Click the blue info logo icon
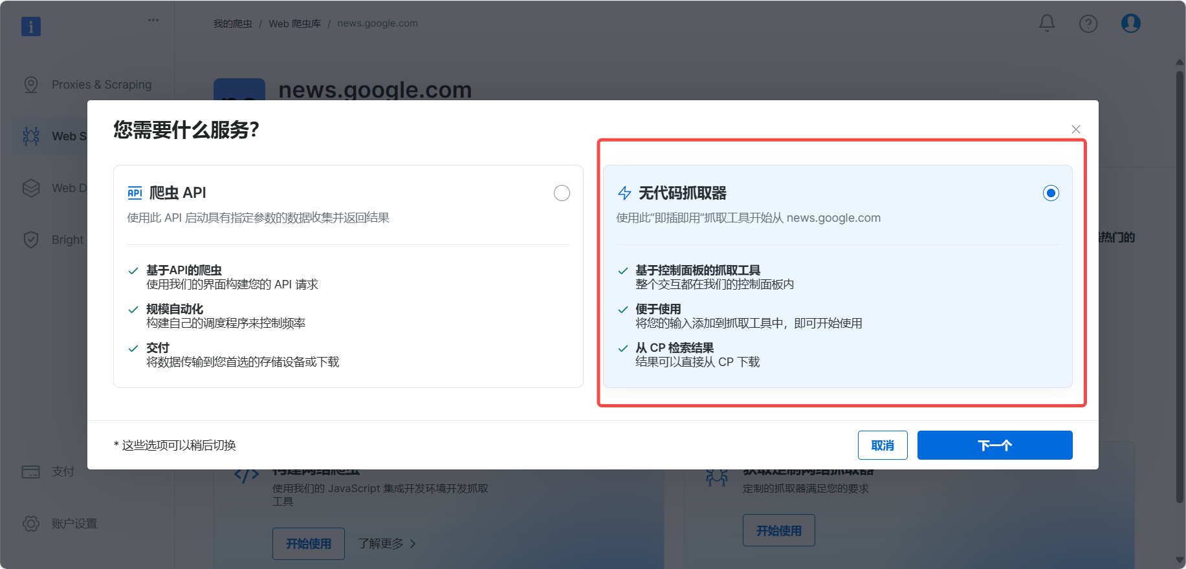Screen dimensions: 1186x569 tap(31, 27)
